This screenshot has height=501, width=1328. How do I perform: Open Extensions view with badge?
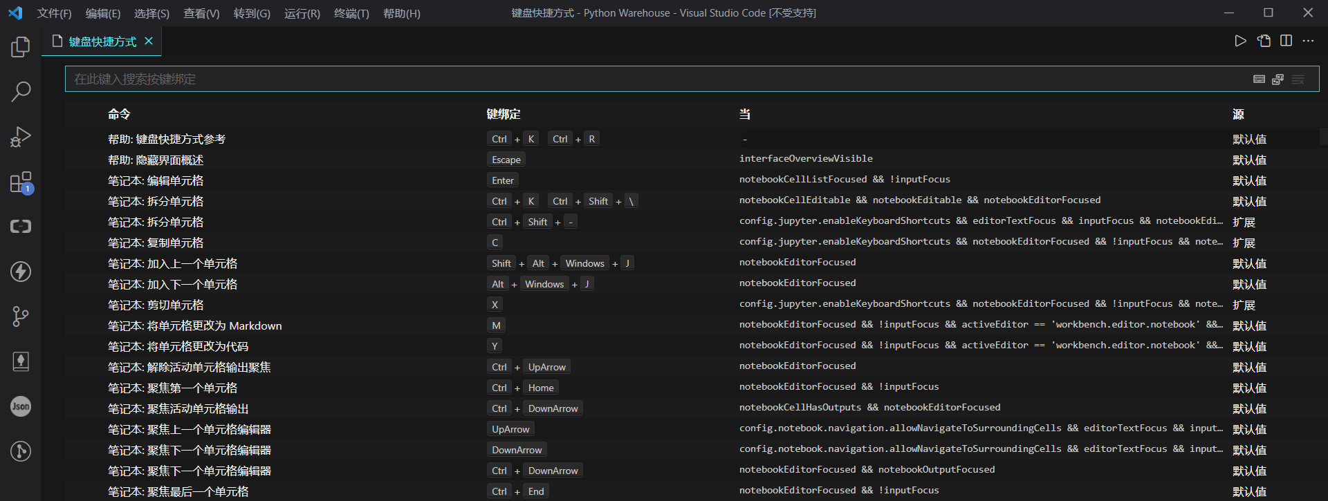click(x=21, y=182)
